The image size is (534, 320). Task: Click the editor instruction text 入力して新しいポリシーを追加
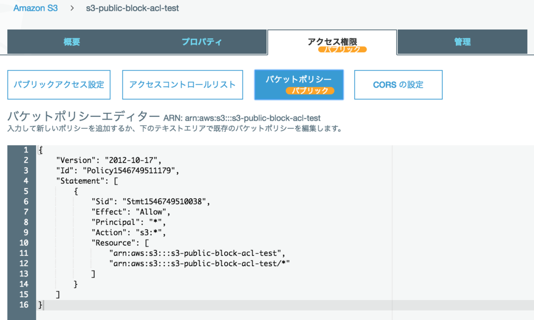175,129
